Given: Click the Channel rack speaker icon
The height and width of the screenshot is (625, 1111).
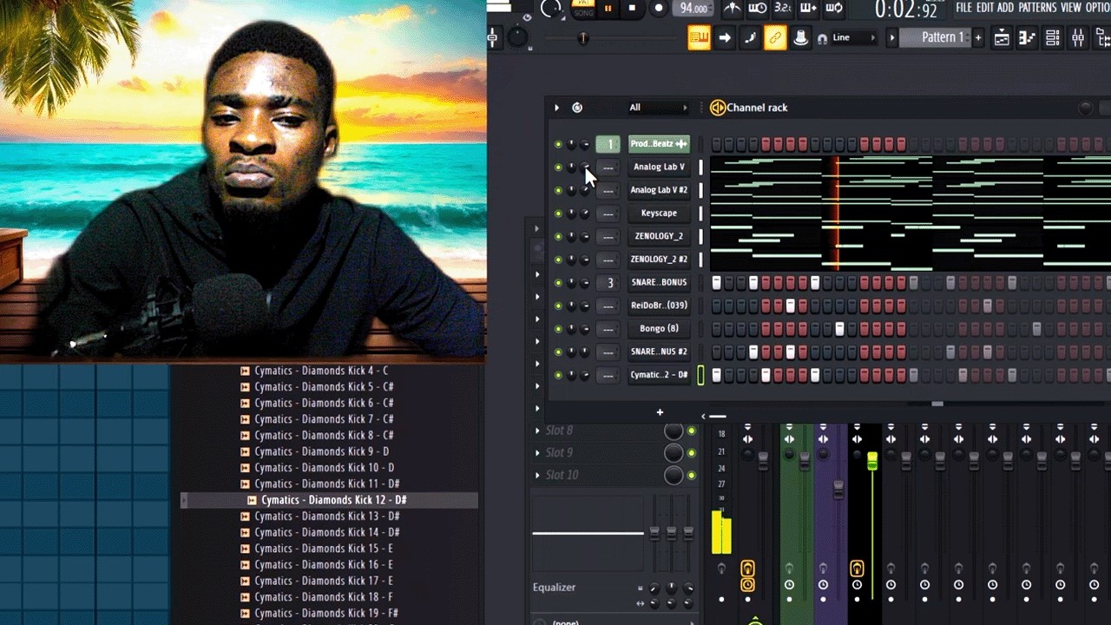Looking at the screenshot, I should point(718,108).
